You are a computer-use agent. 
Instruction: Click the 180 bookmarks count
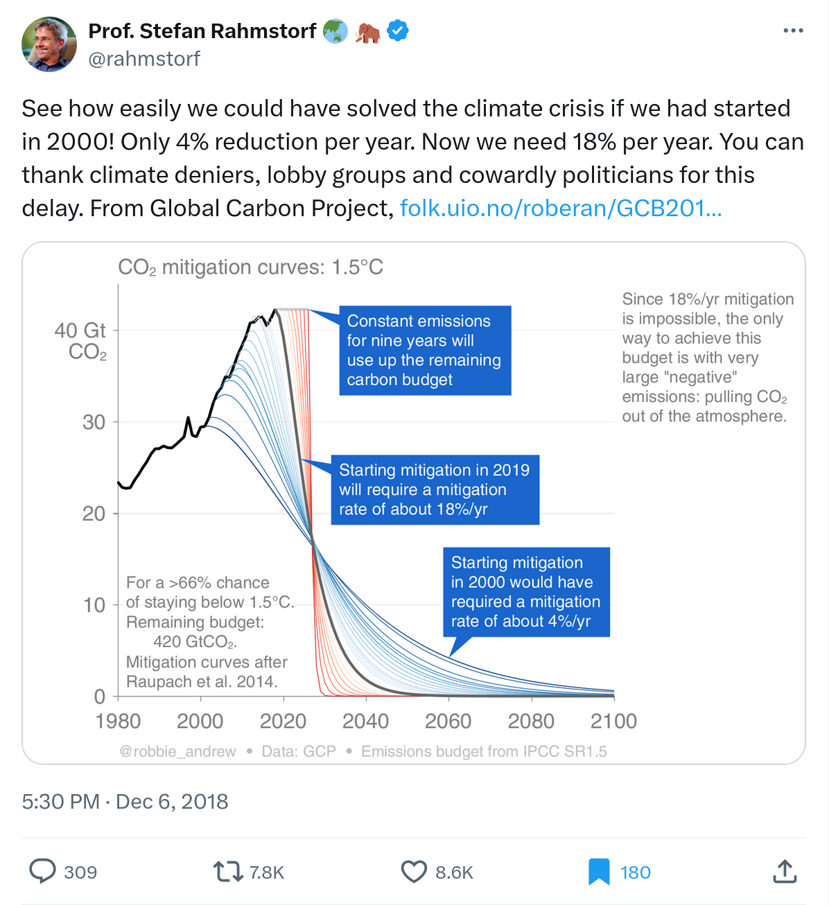pos(635,872)
